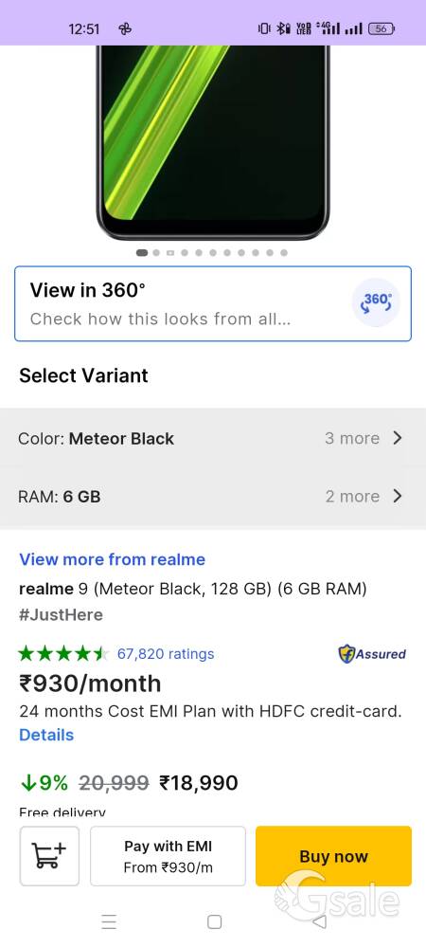This screenshot has width=426, height=948.
Task: Select the second image carousel dot
Action: [156, 253]
